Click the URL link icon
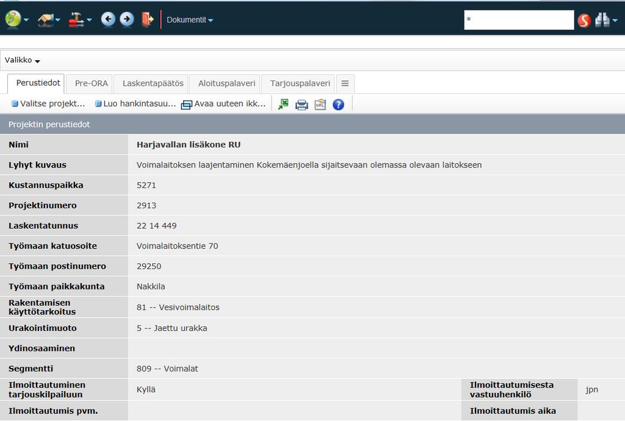The height and width of the screenshot is (421, 625). click(320, 104)
